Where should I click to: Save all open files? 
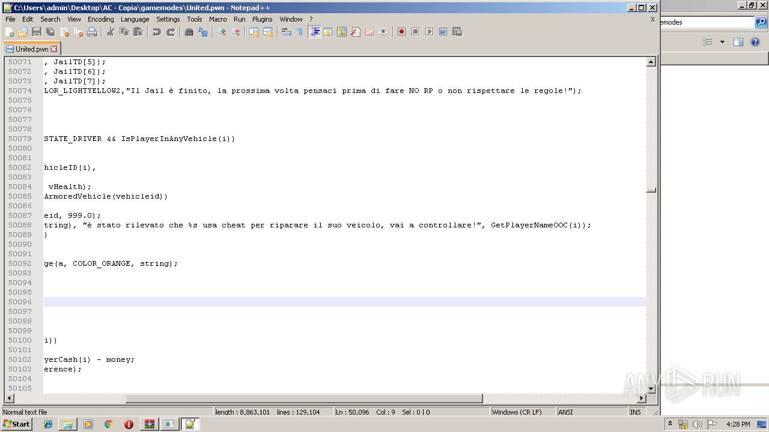click(50, 32)
